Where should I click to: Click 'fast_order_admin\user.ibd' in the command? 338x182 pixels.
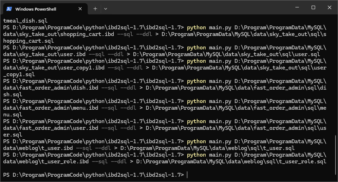[58, 128]
